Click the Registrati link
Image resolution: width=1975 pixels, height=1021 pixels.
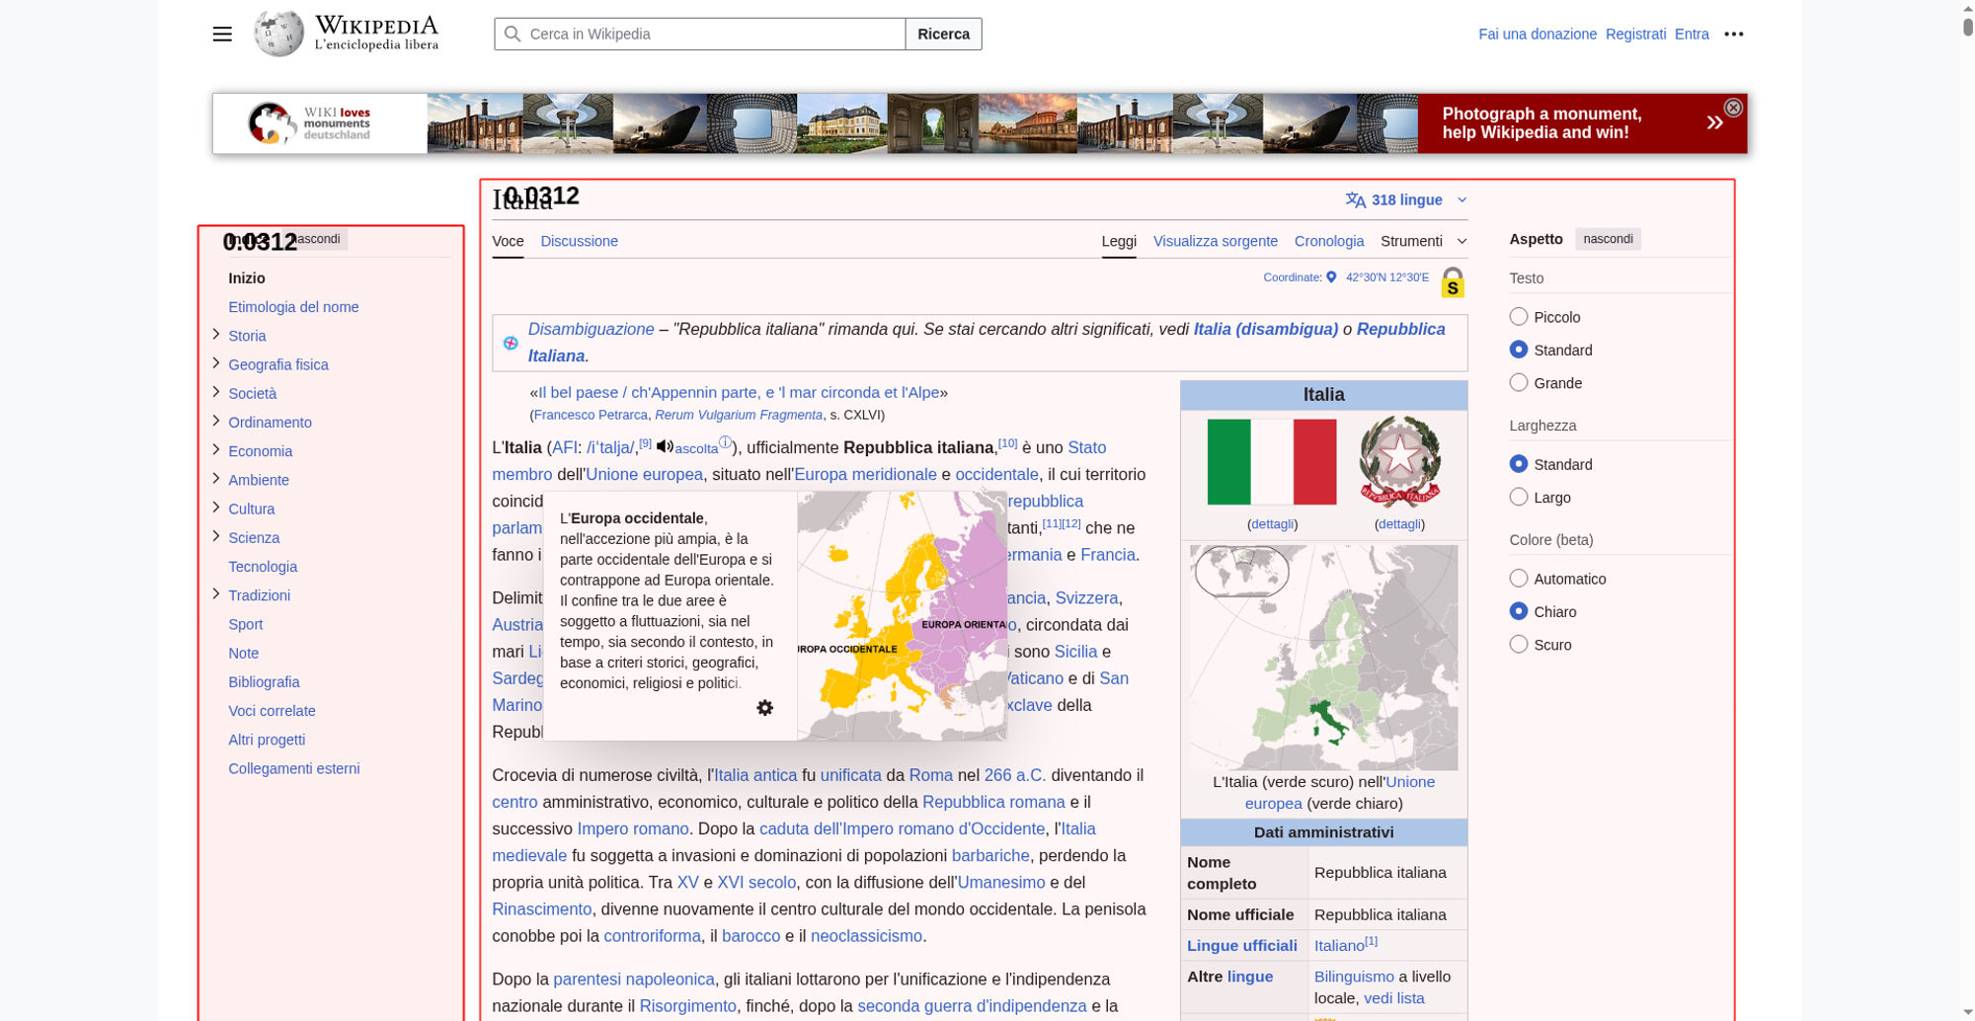[x=1635, y=34]
